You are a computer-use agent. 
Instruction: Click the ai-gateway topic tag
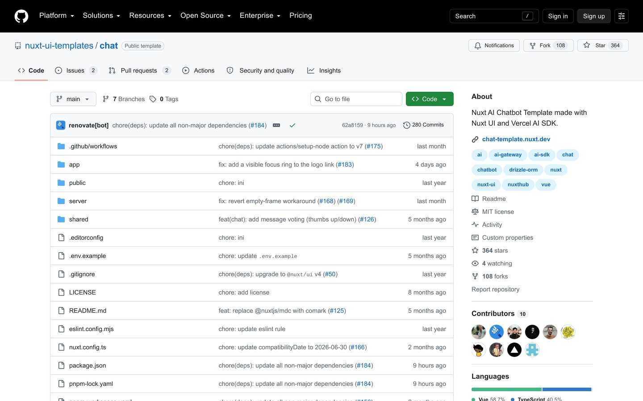(508, 155)
